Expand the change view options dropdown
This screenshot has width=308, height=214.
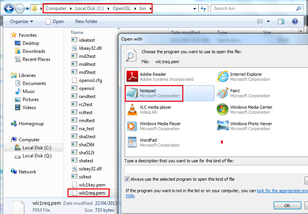coord(268,21)
